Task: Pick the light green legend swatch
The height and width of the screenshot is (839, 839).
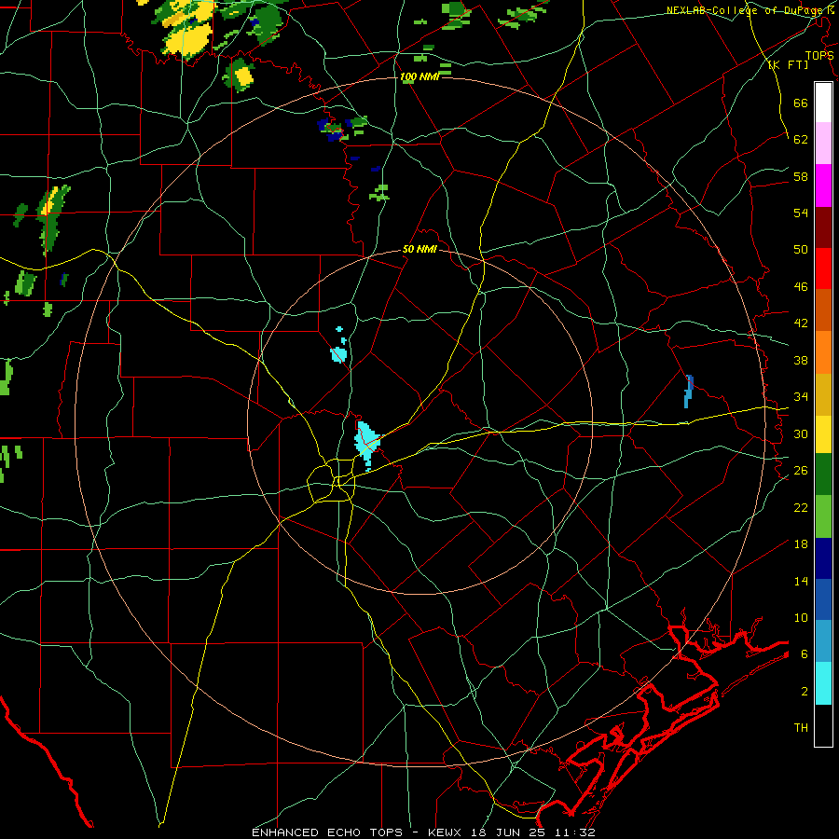Action: (x=823, y=516)
